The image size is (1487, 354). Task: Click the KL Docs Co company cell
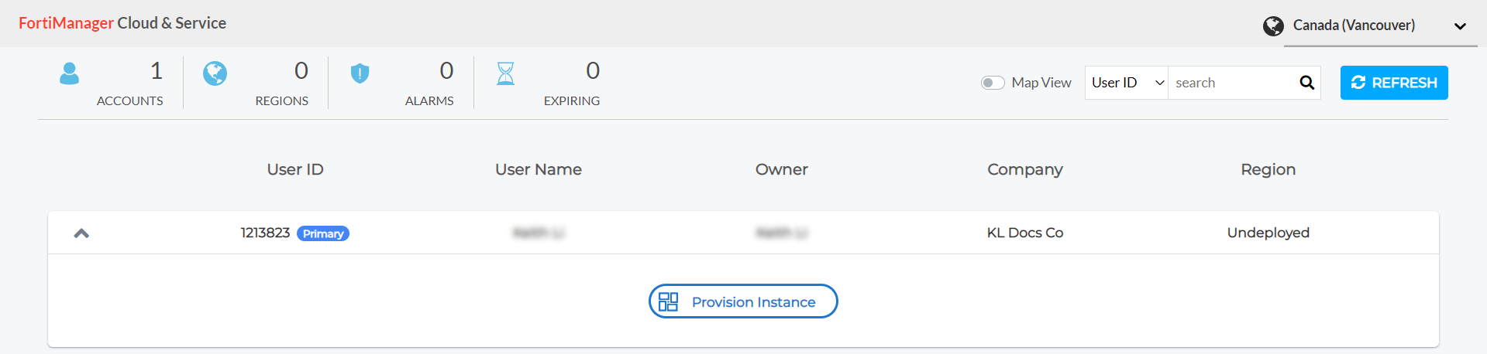pos(1024,233)
